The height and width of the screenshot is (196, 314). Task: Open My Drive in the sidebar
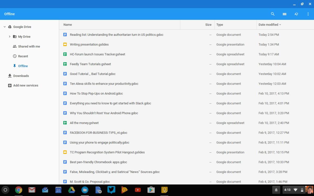point(24,37)
